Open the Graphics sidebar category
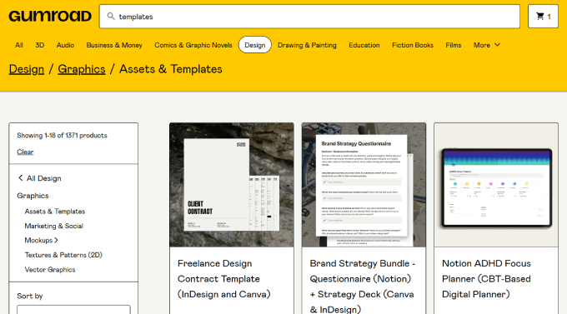567x314 pixels. tap(33, 196)
